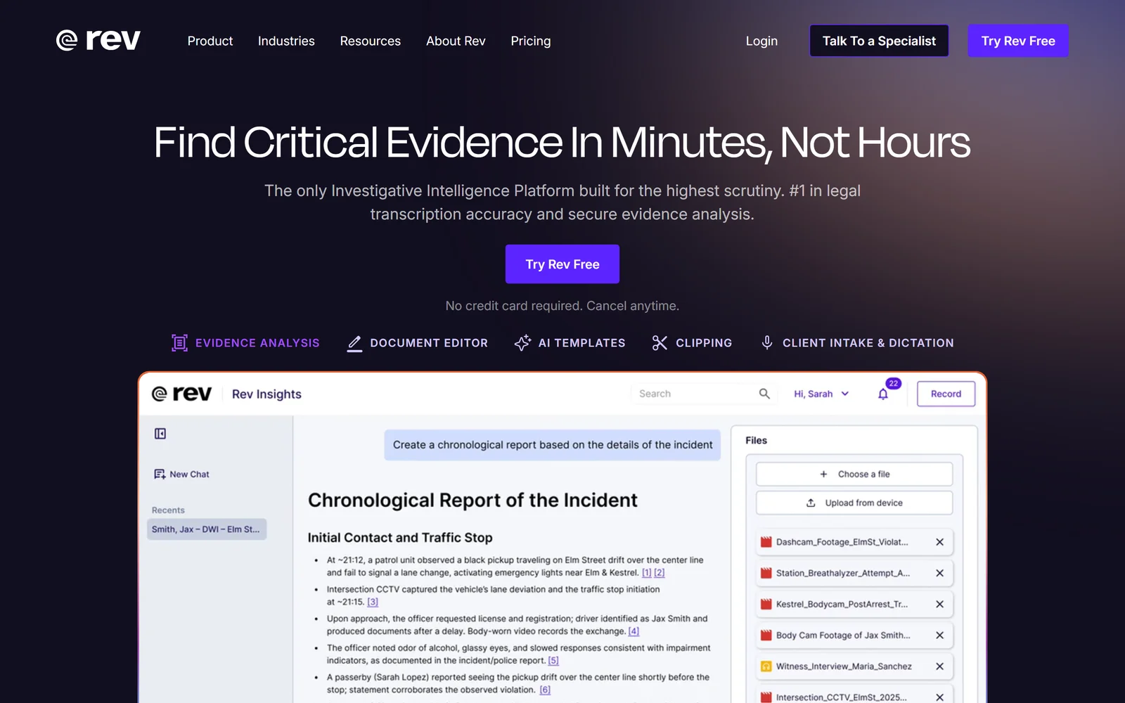Select the Clipping tab
The height and width of the screenshot is (703, 1125).
(692, 343)
